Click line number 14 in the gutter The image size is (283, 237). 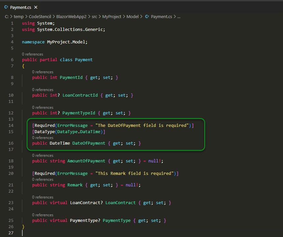point(11,126)
